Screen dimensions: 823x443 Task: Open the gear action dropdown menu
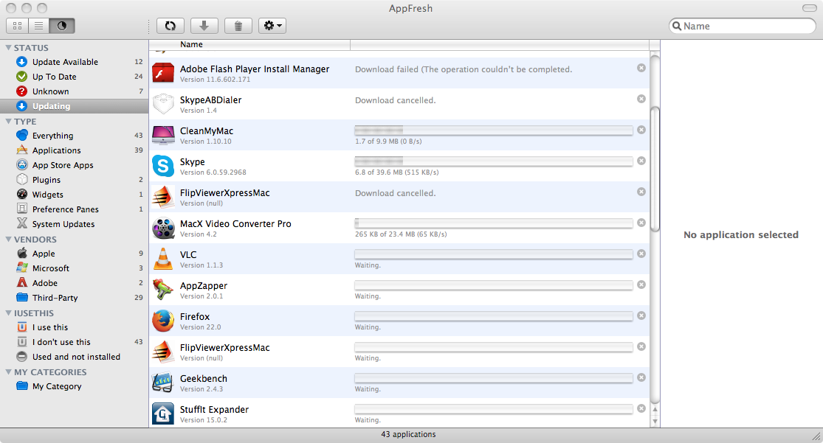[x=272, y=26]
